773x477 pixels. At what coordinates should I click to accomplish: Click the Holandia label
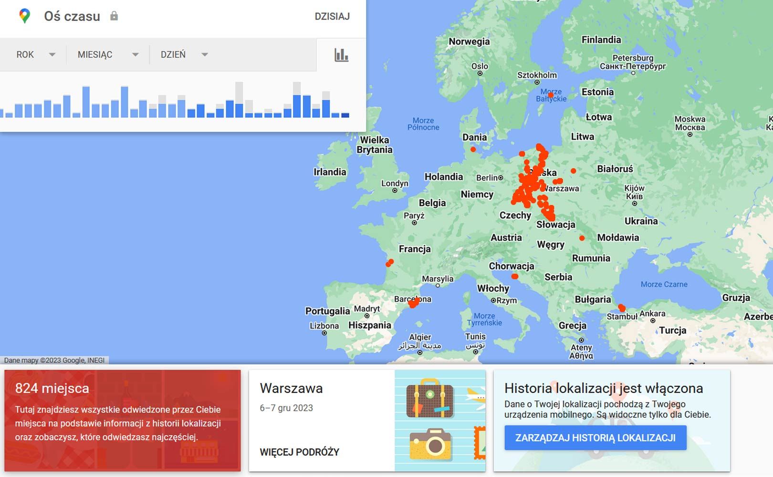coord(444,176)
